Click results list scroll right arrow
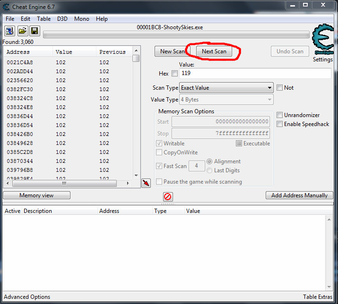The height and width of the screenshot is (304, 338). point(128,184)
